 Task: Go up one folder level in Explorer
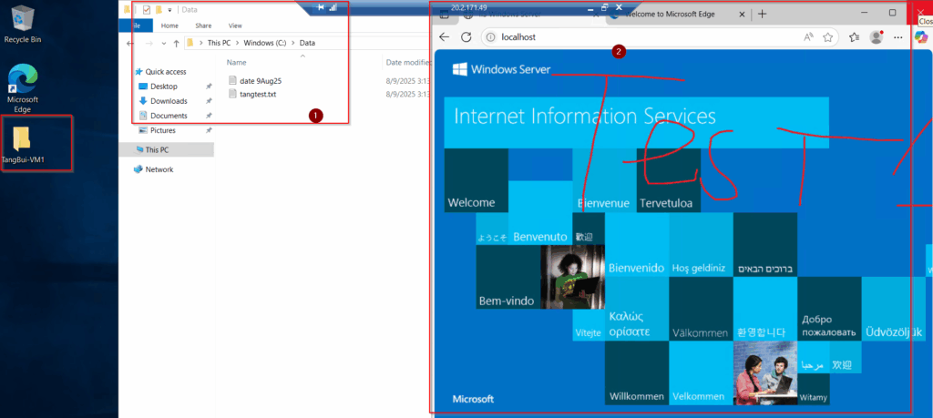pos(176,44)
